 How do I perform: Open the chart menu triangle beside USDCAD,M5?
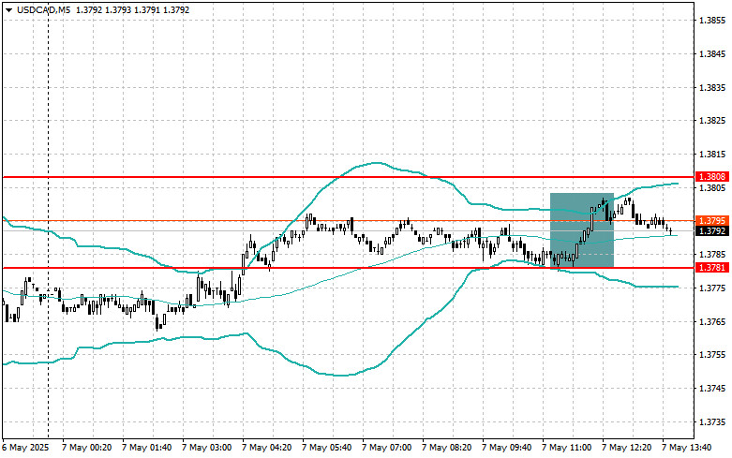[8, 9]
